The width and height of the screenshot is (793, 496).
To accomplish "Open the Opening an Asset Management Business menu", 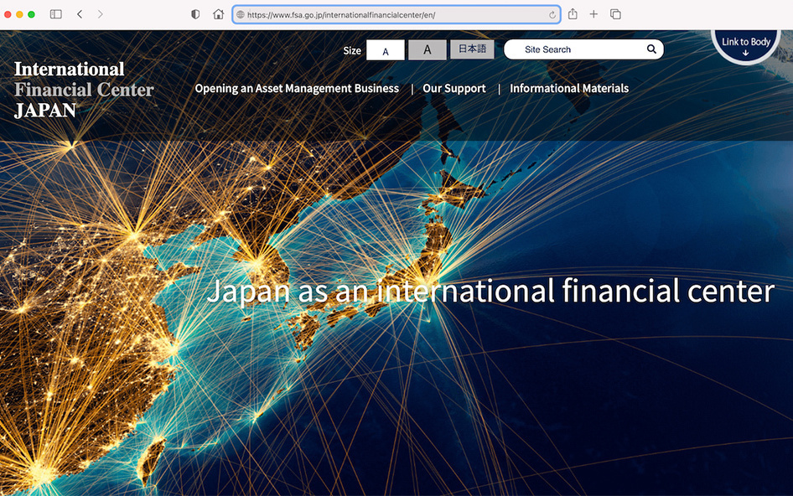I will tap(297, 88).
